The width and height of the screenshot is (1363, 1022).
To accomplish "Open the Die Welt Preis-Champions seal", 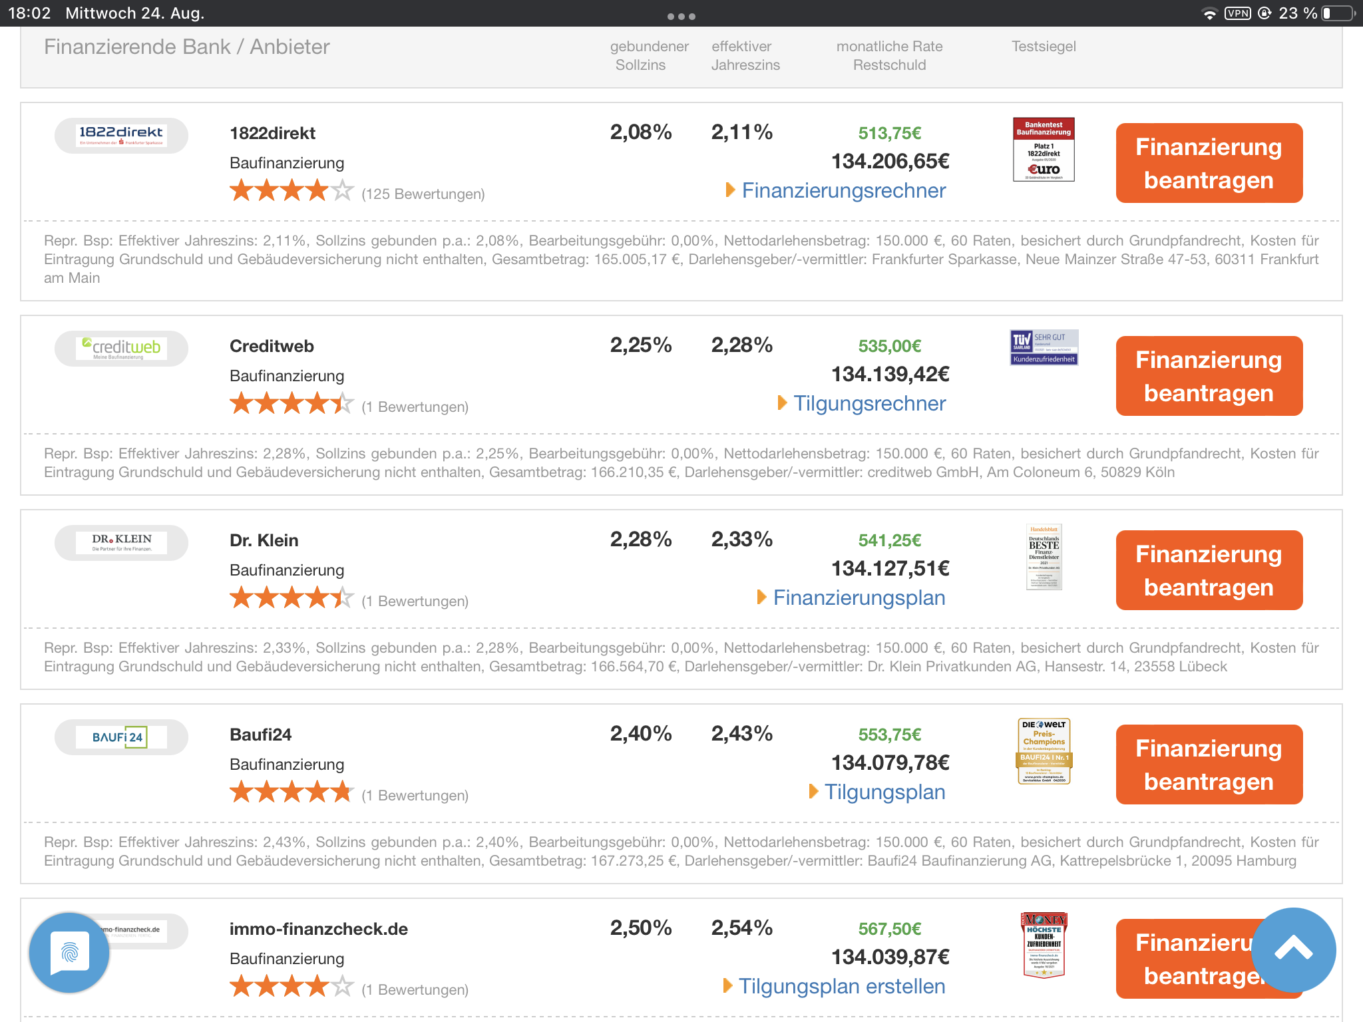I will [1044, 751].
